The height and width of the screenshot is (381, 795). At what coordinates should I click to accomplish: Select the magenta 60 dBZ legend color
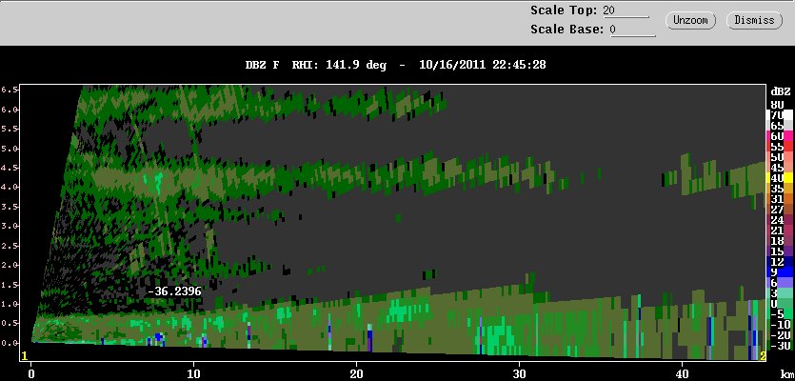782,136
